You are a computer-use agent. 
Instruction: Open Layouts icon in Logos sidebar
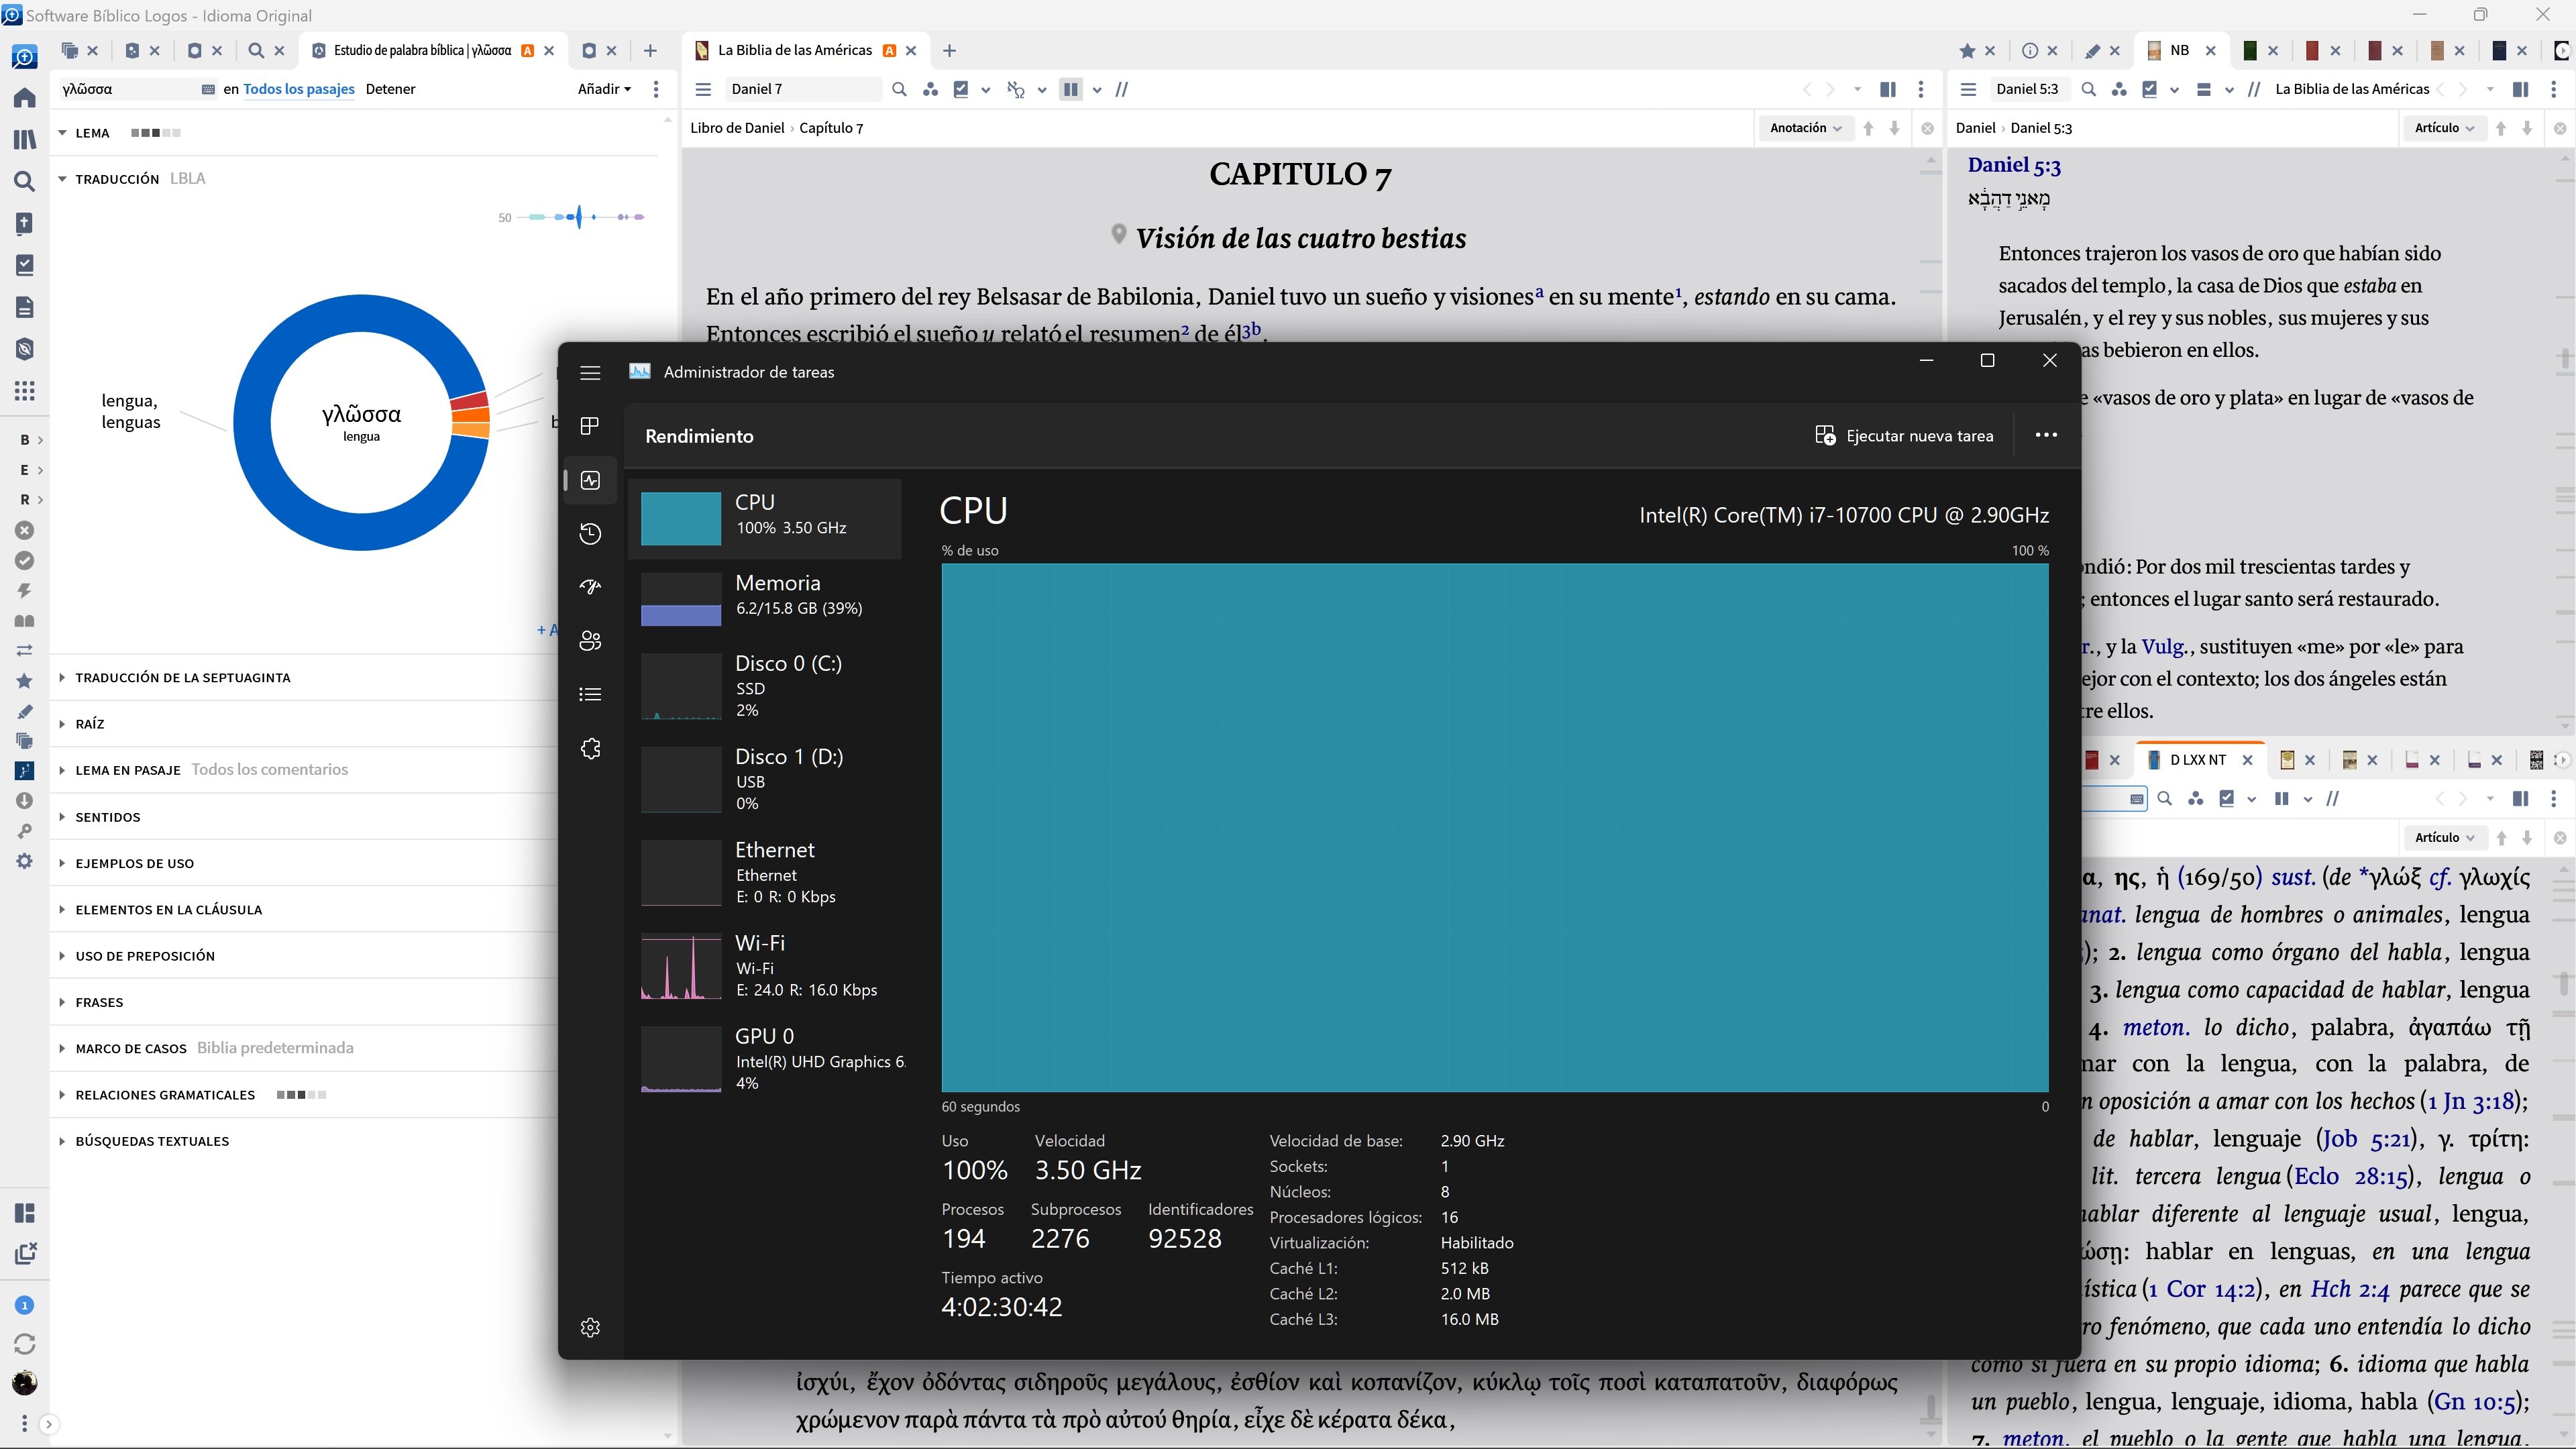(25, 1213)
